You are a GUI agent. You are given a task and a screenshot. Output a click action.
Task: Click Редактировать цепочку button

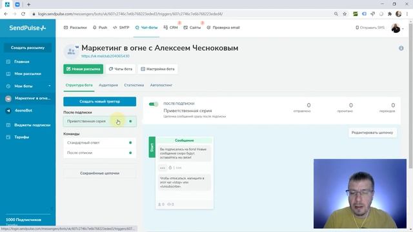coord(372,133)
